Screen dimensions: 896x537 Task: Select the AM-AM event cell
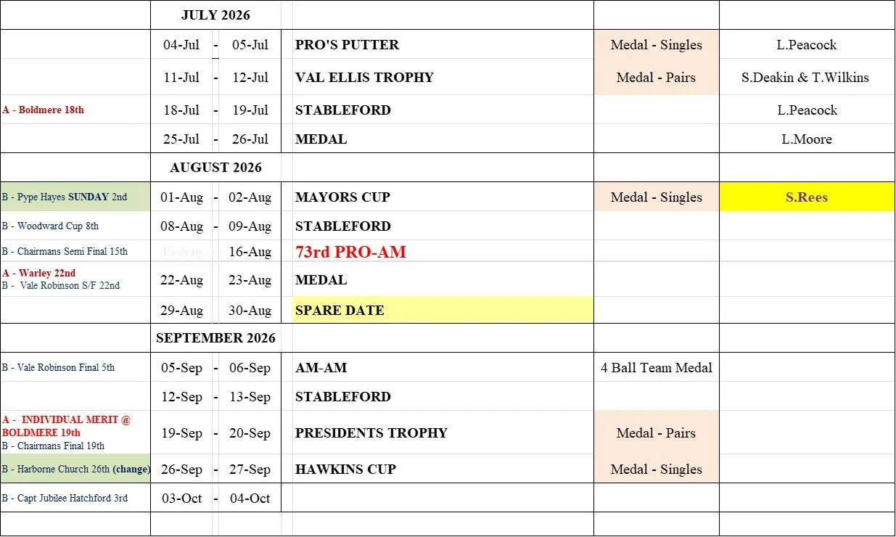(x=443, y=367)
